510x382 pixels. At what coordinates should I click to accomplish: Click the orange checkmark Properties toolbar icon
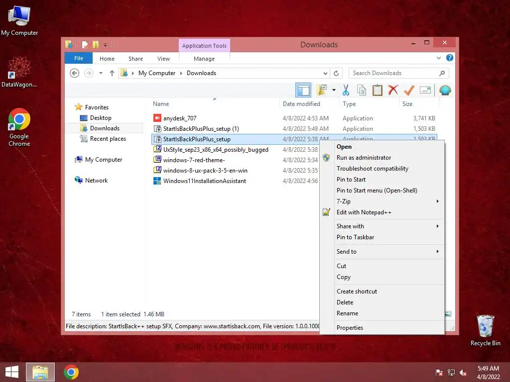tap(409, 91)
